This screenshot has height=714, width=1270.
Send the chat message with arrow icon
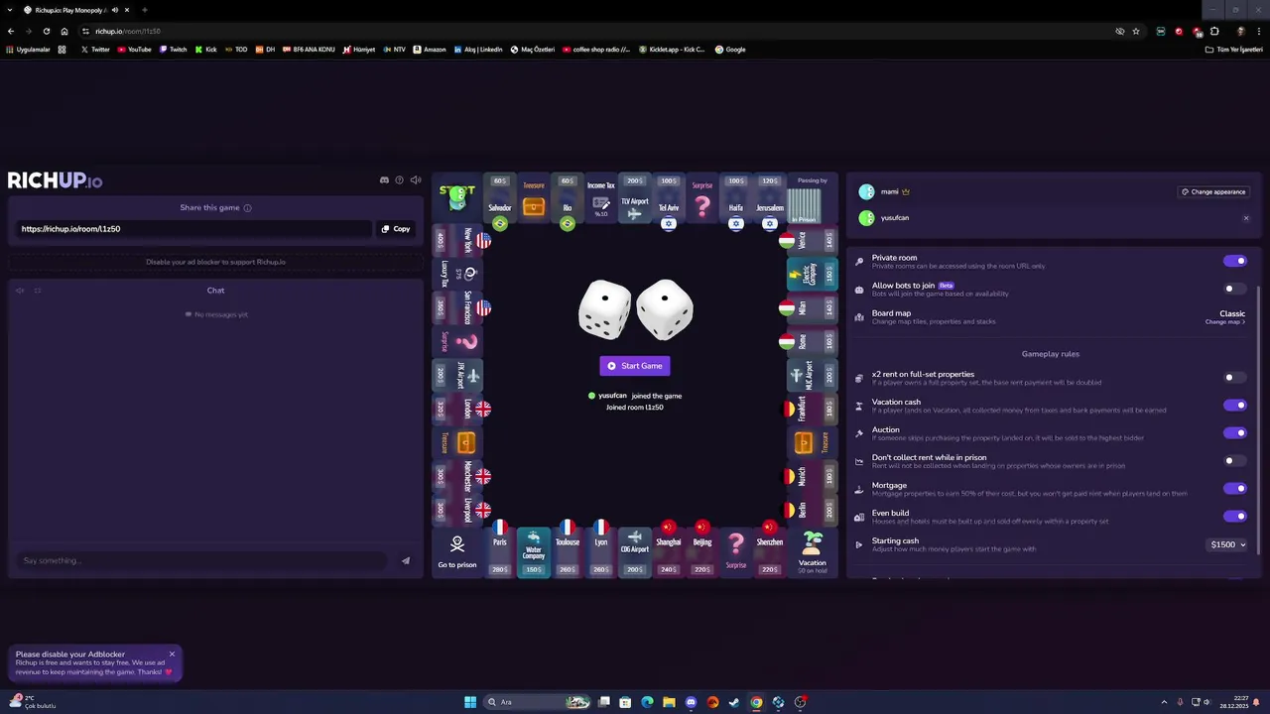[x=406, y=560]
